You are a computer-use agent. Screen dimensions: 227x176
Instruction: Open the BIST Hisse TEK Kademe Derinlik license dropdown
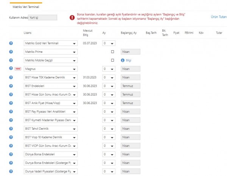(x=51, y=78)
